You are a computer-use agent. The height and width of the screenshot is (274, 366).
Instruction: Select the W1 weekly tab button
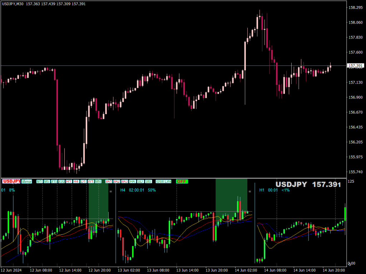[90, 182]
